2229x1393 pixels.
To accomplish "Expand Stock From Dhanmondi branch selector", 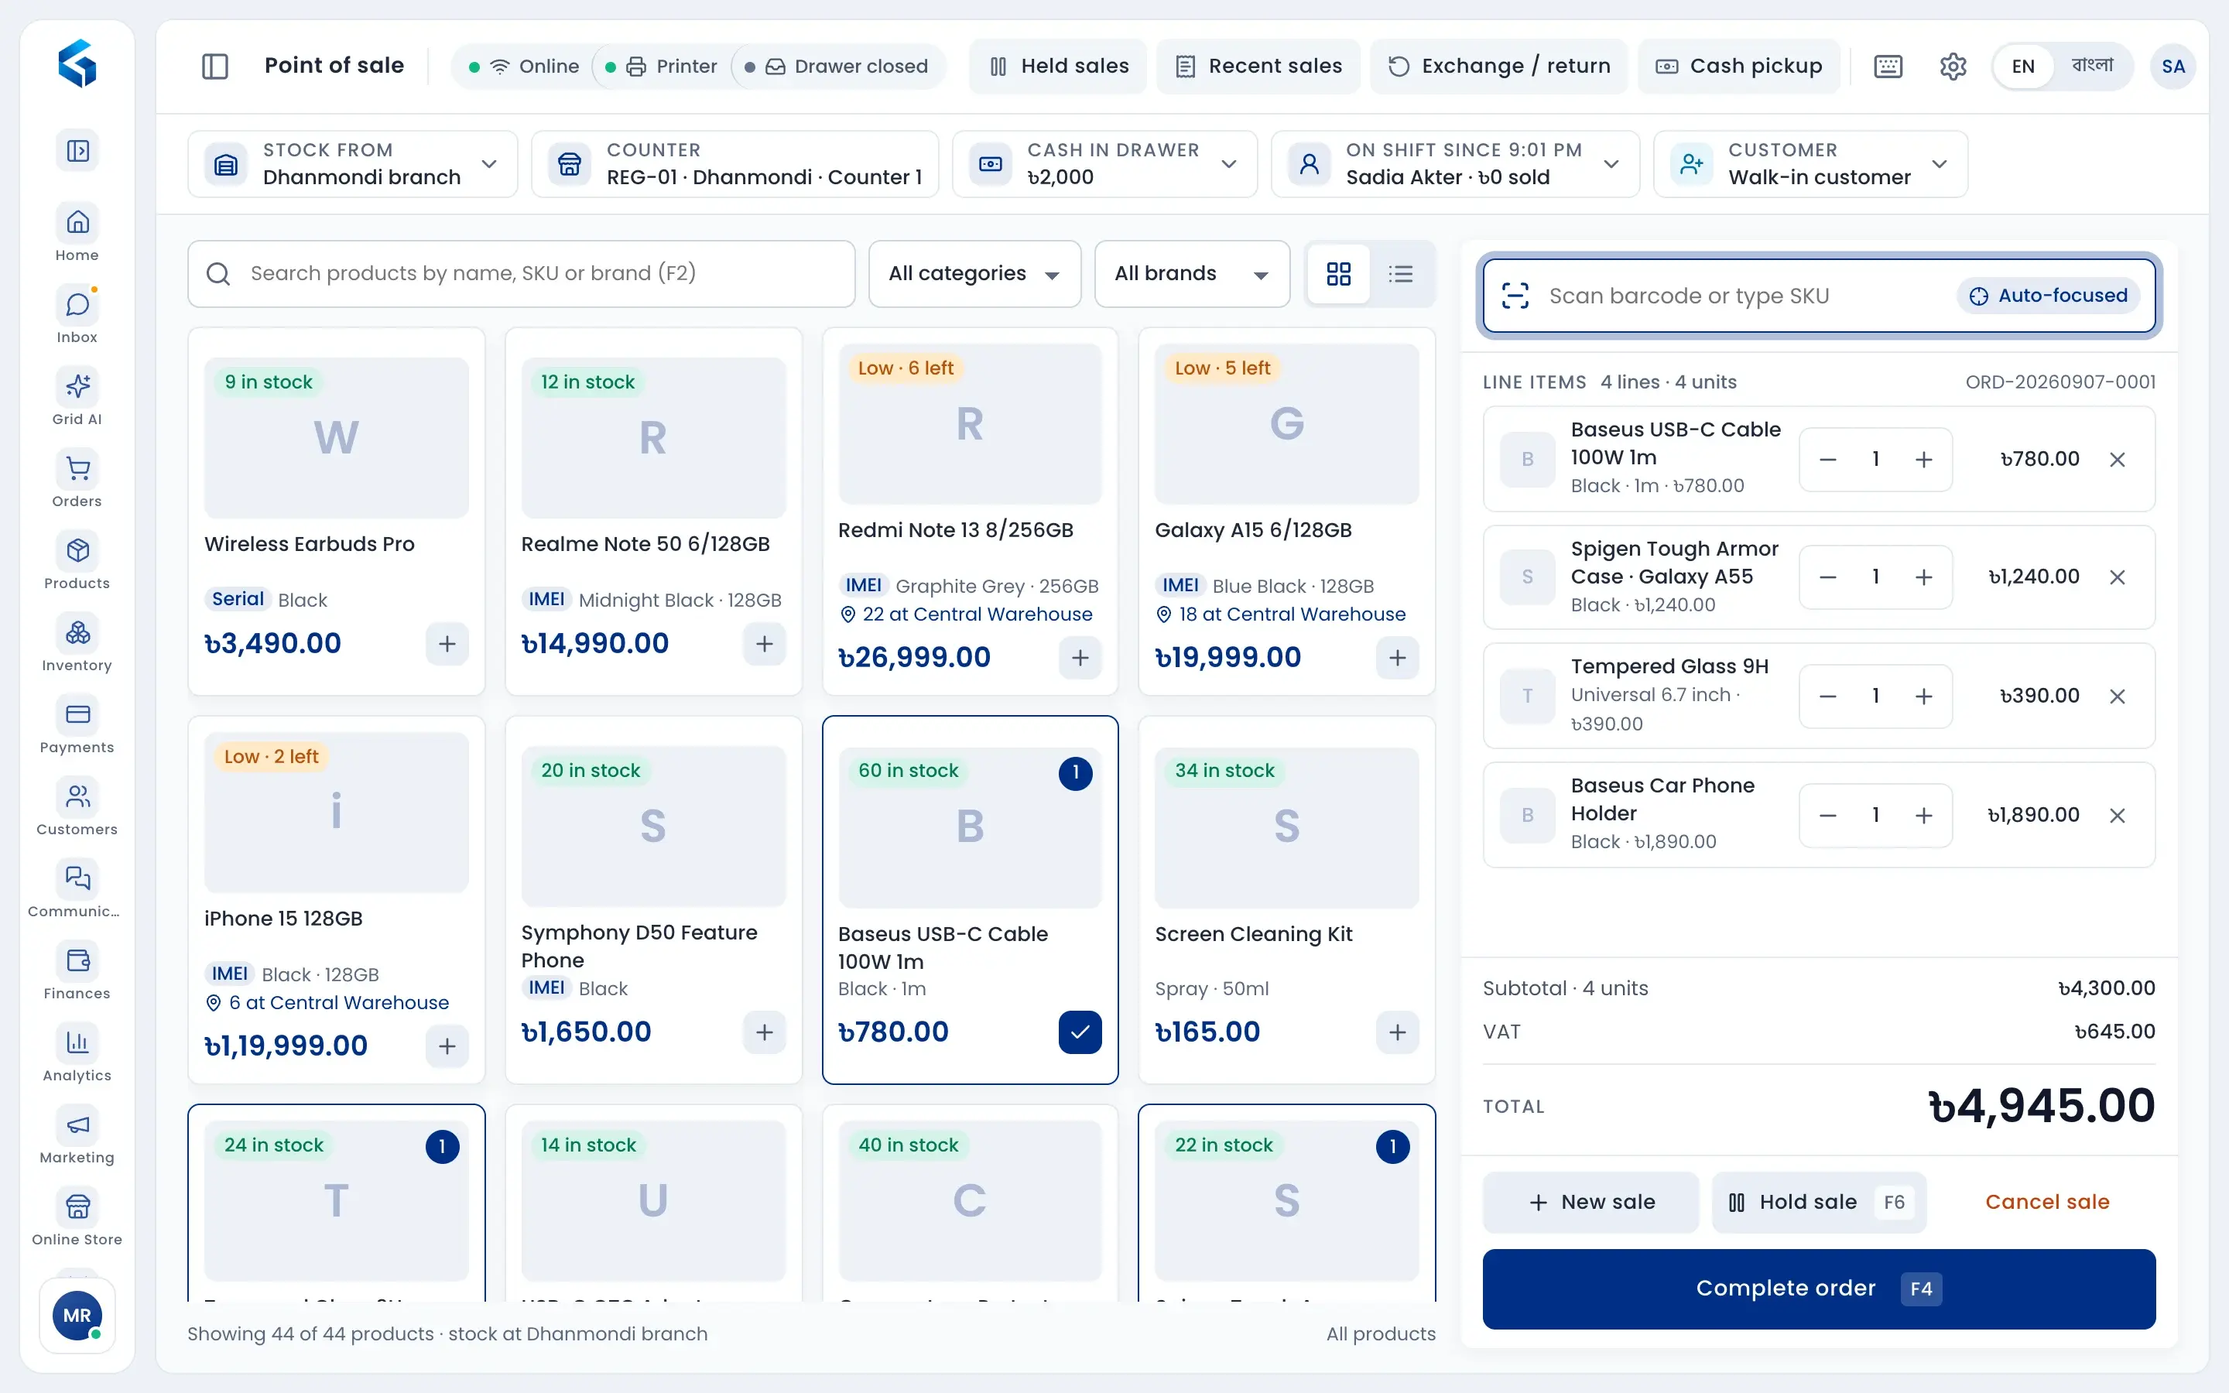I will [353, 164].
